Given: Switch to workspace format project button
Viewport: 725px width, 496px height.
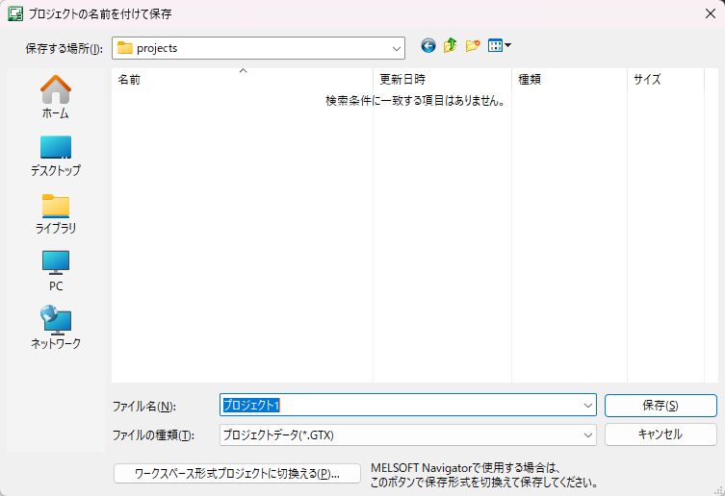Looking at the screenshot, I should tap(237, 473).
